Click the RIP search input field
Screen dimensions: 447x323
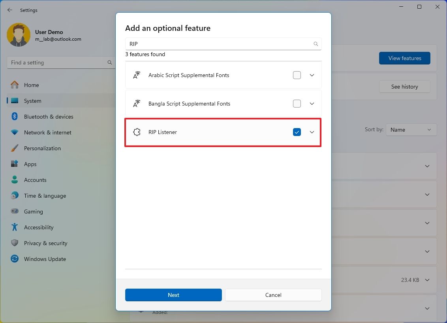click(x=223, y=44)
